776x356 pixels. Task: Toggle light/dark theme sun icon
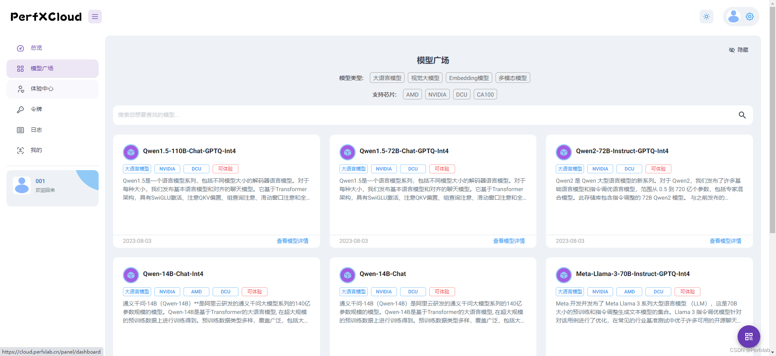pos(706,17)
